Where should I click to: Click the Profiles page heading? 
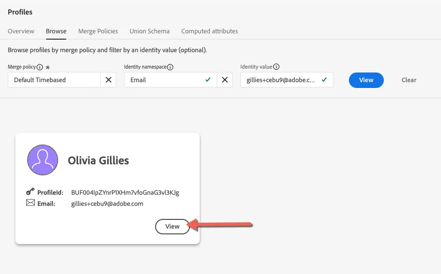click(20, 12)
